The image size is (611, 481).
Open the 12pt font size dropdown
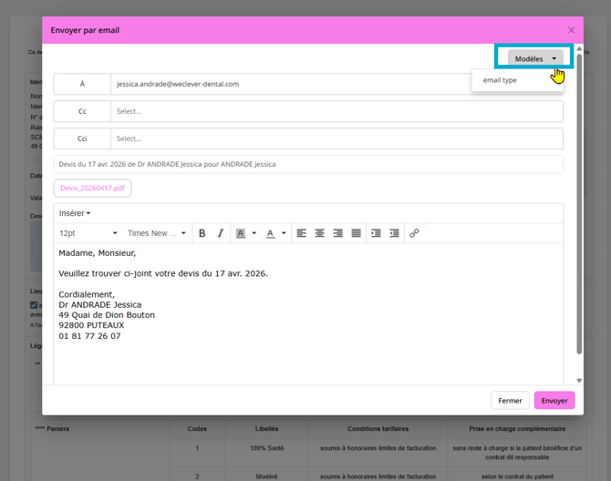pyautogui.click(x=88, y=233)
